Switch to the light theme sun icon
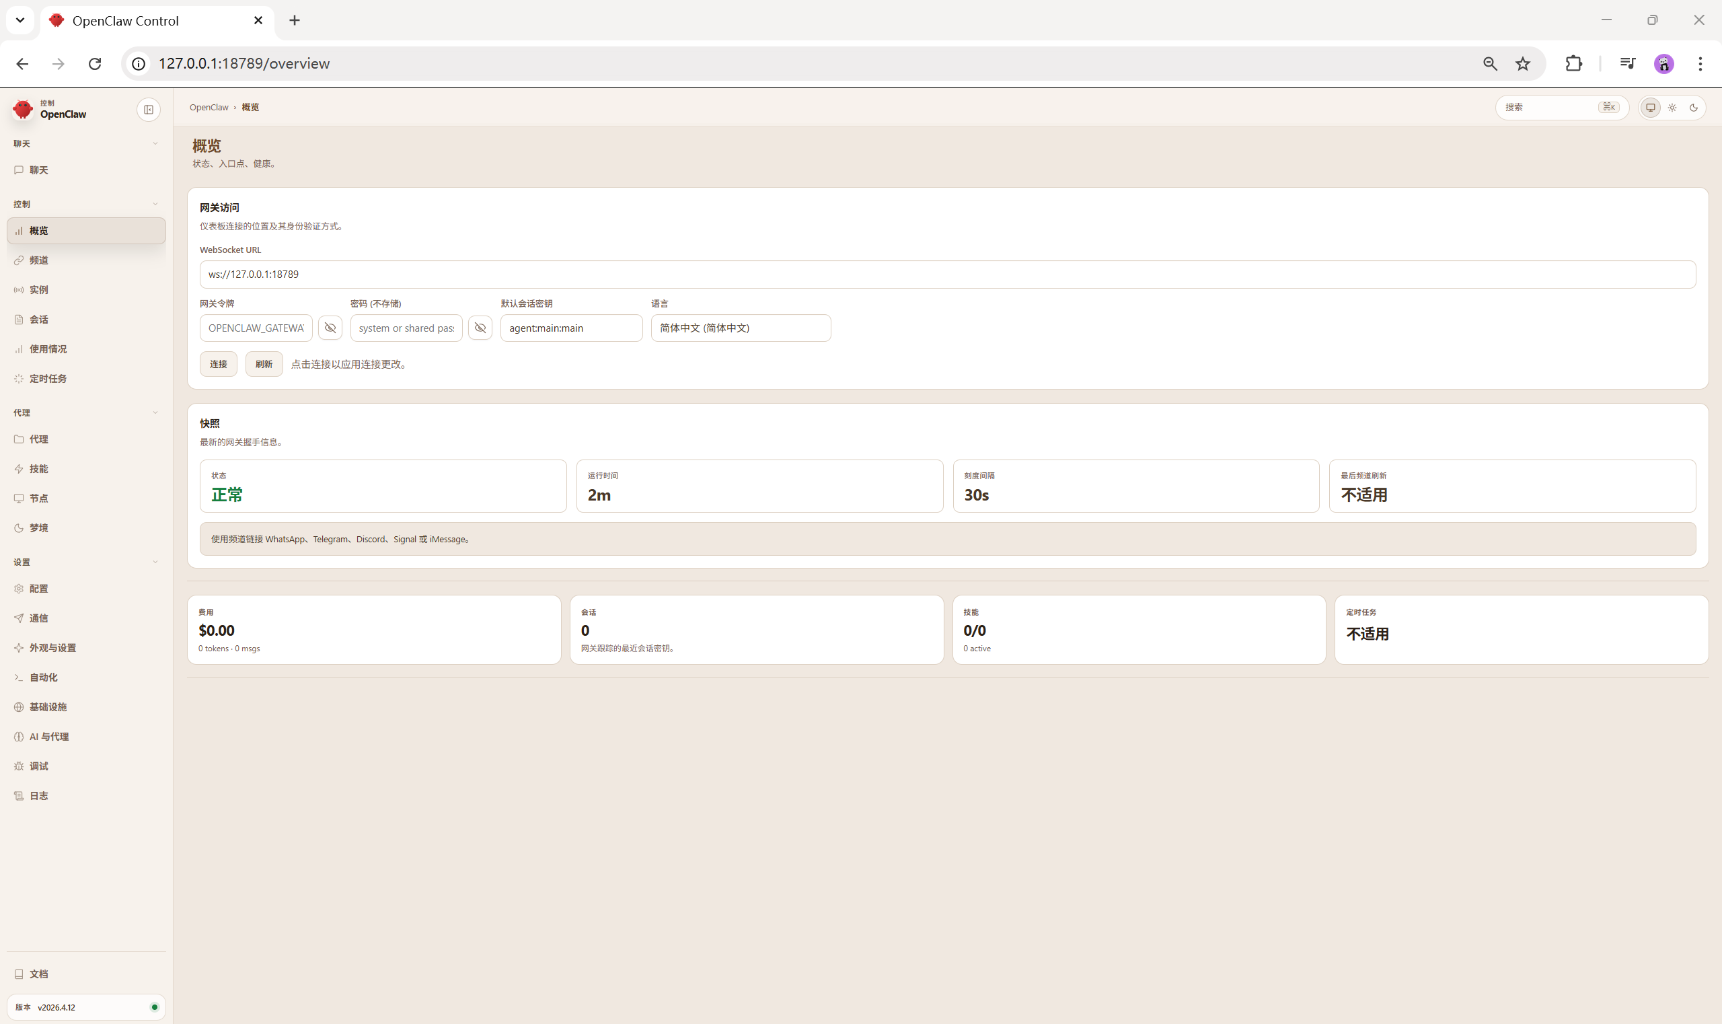 coord(1672,108)
